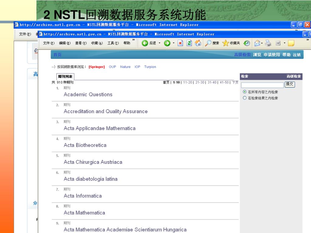
Task: Stop page loading with red X icon
Action: tap(180, 43)
